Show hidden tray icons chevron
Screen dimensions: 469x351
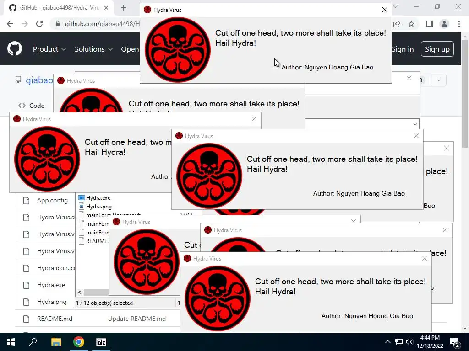coord(387,342)
